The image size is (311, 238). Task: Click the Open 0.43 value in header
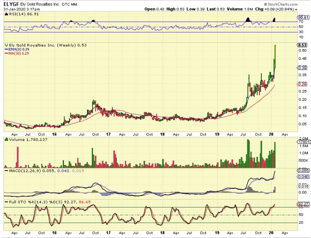[x=155, y=9]
